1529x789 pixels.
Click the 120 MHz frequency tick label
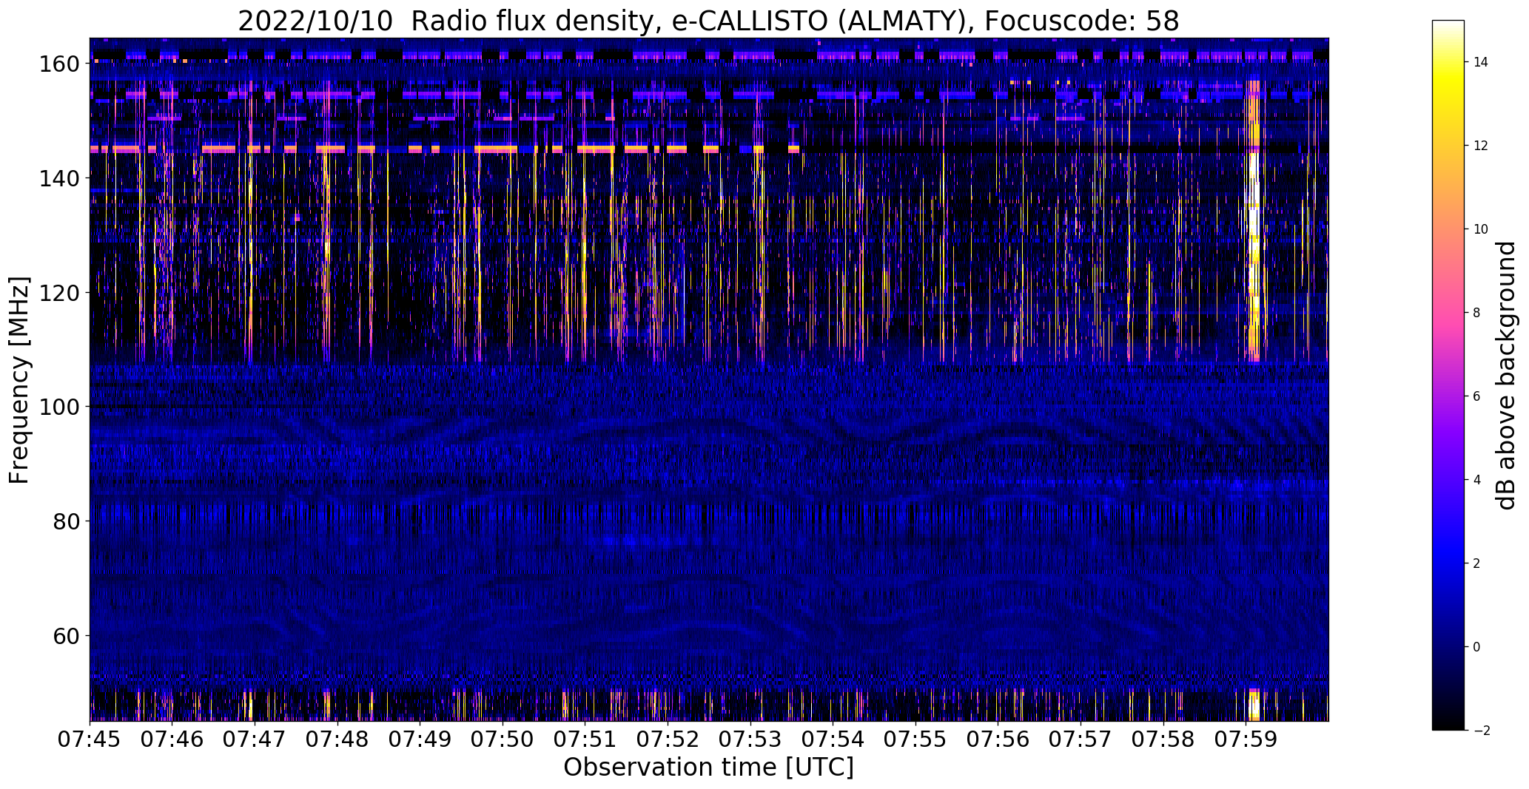[x=60, y=293]
